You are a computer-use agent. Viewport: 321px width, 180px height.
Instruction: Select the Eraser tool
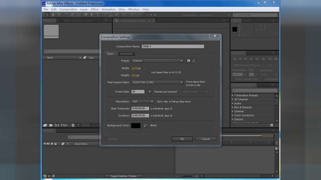[x=117, y=15]
